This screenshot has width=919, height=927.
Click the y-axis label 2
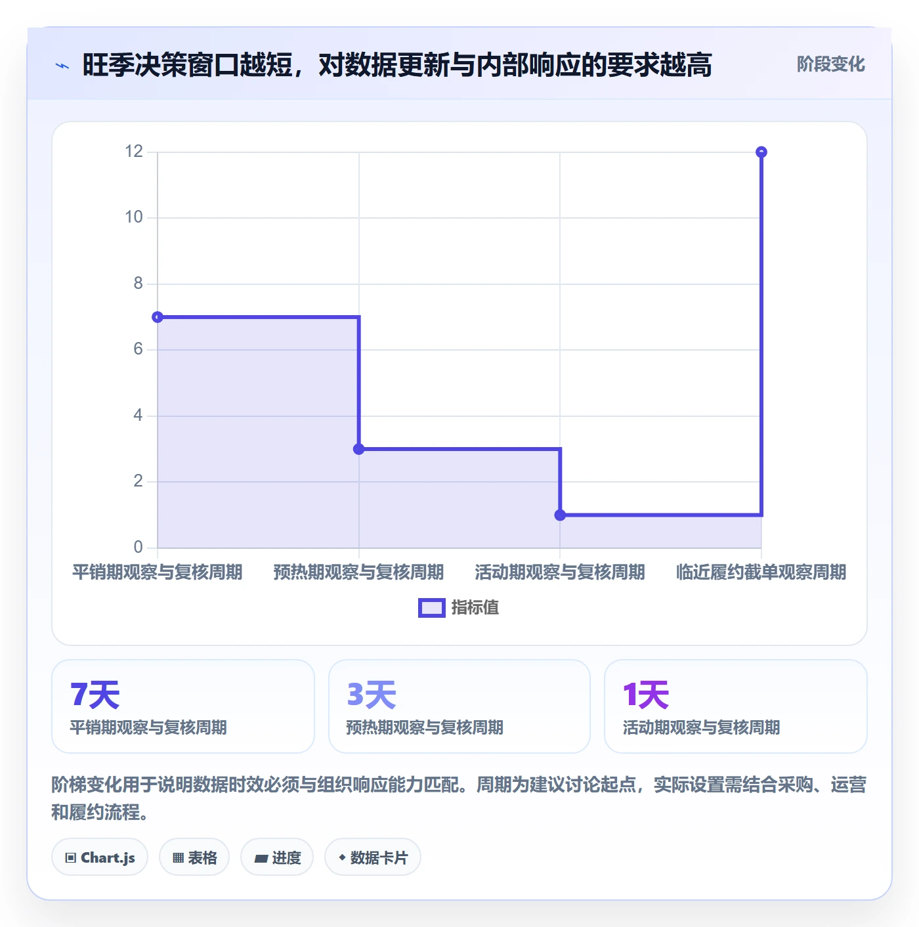(x=138, y=481)
